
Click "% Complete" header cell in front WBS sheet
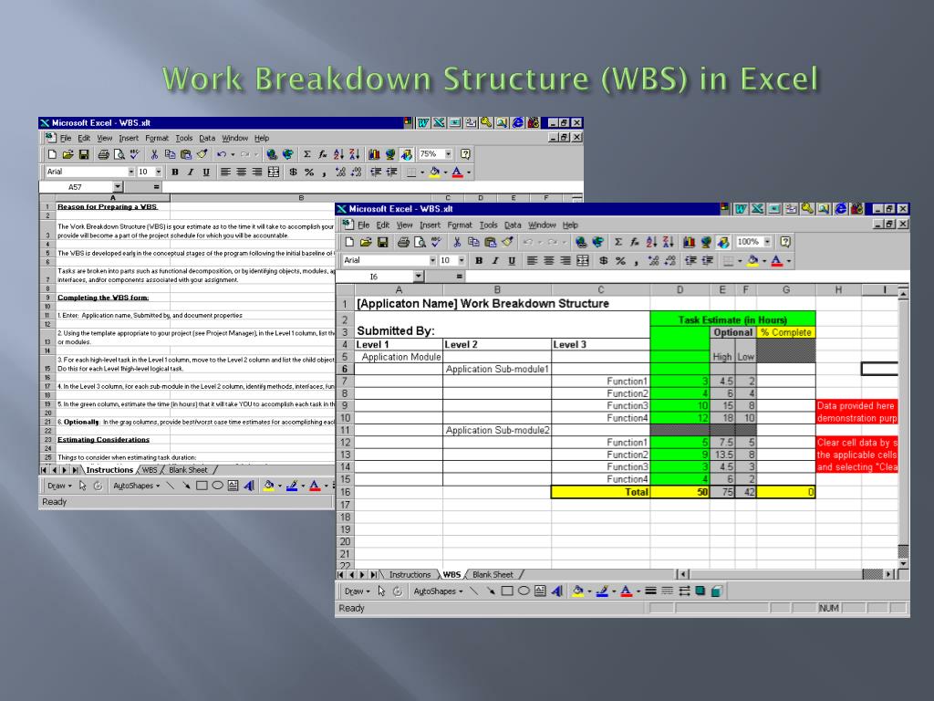point(785,332)
